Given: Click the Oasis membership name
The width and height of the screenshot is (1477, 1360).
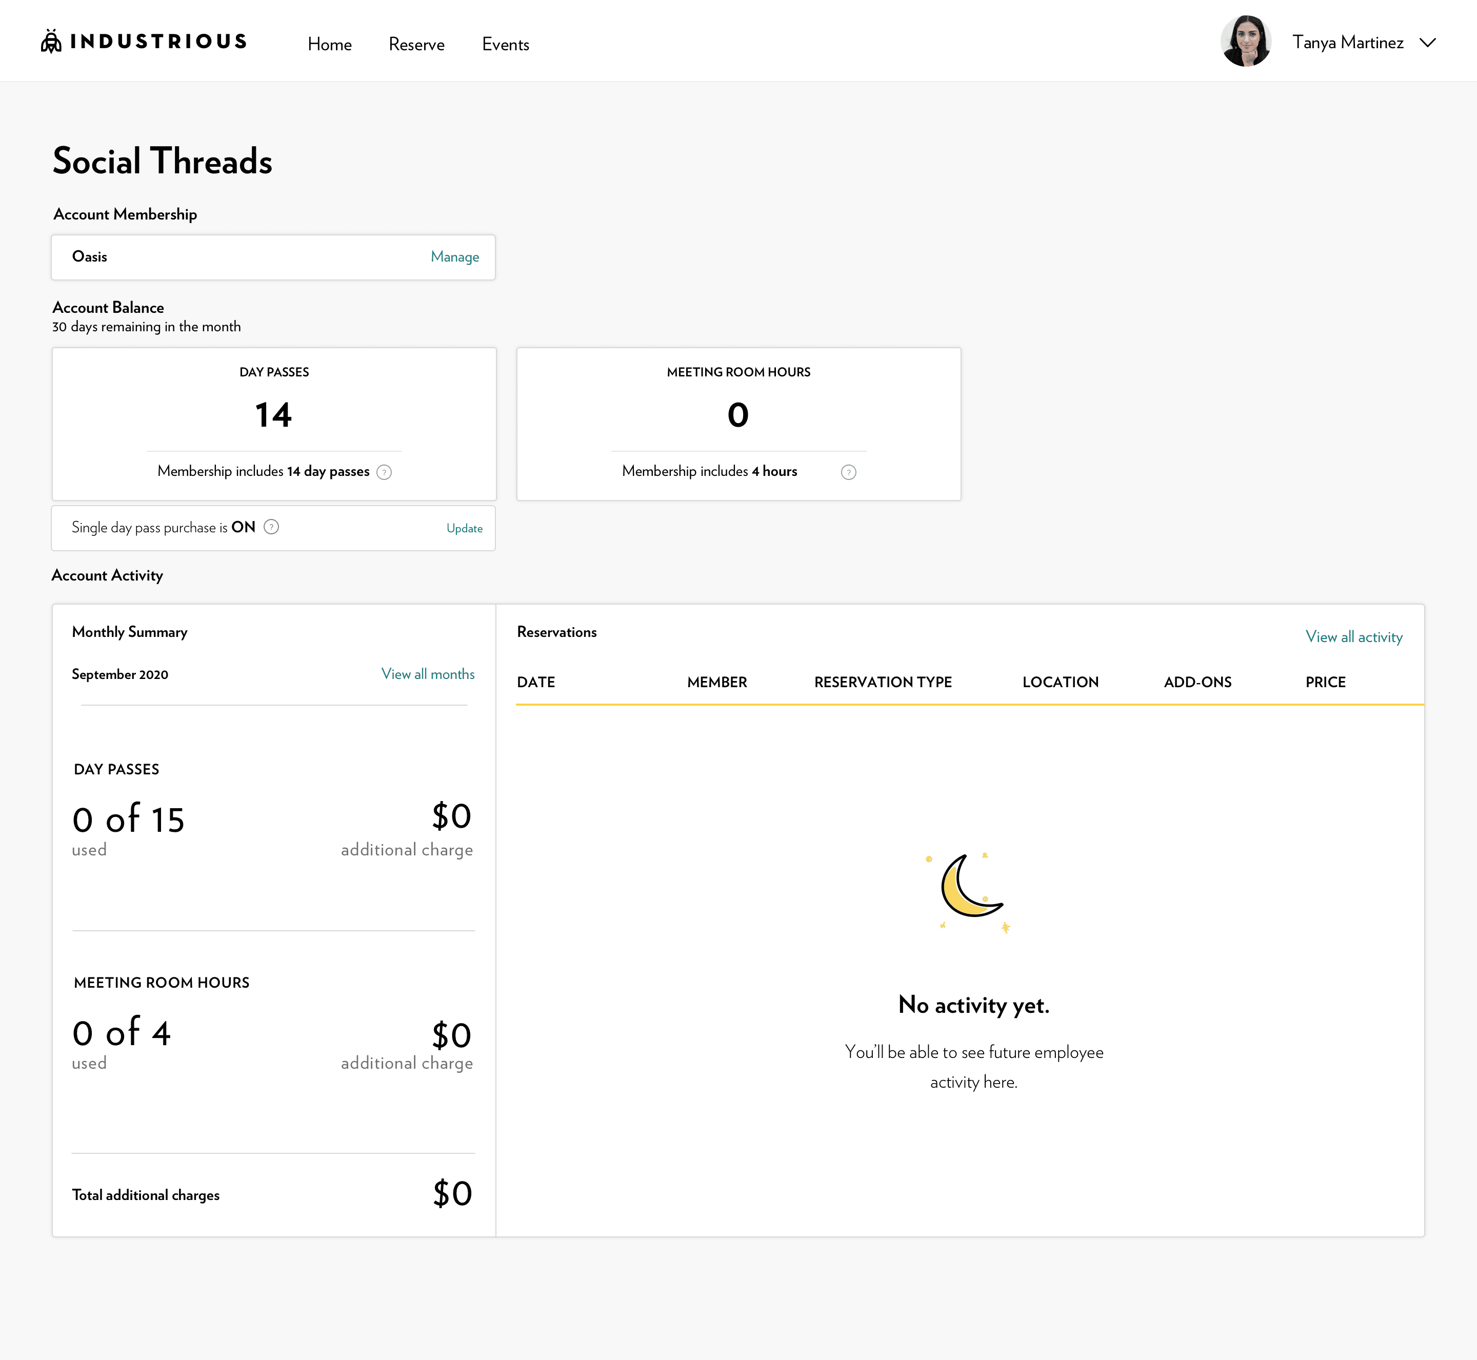Looking at the screenshot, I should coord(90,257).
